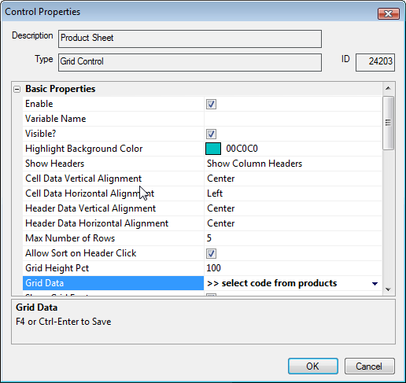Viewport: 406px width, 383px height.
Task: Uncheck the Visible? checkbox
Action: (x=211, y=134)
